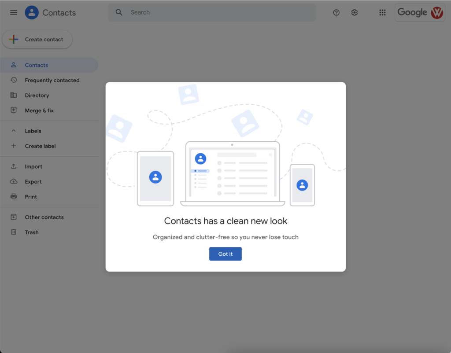Click the dialog heading about clean new look

tap(225, 221)
